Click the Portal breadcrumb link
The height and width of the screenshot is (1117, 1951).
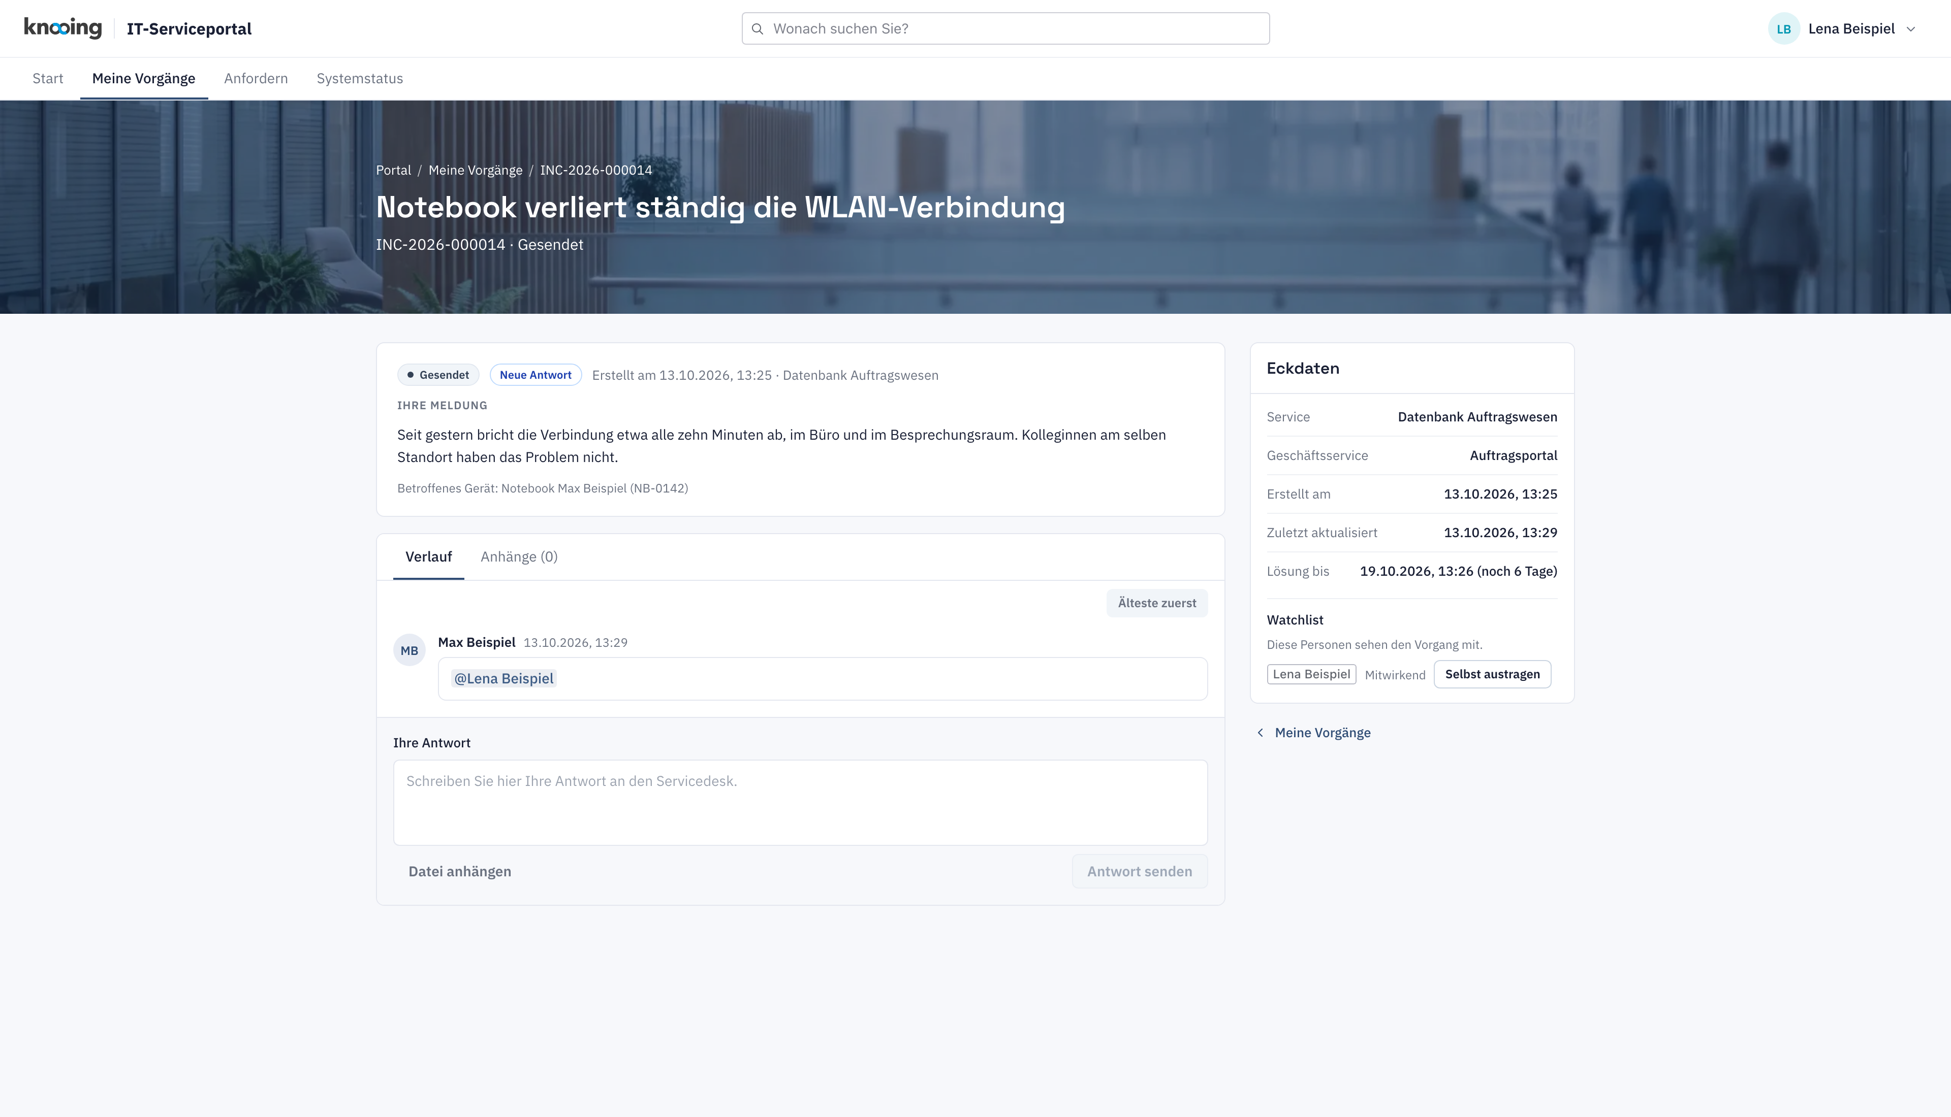393,170
